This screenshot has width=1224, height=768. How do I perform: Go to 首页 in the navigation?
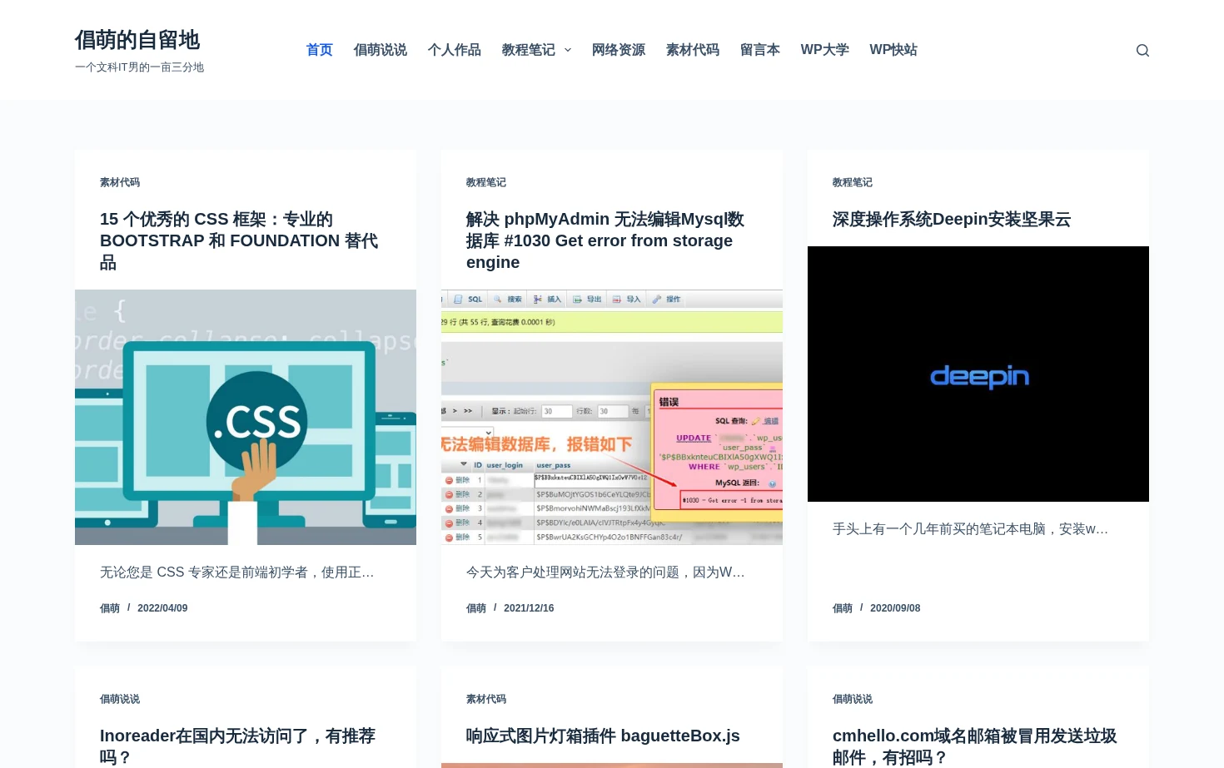click(320, 50)
